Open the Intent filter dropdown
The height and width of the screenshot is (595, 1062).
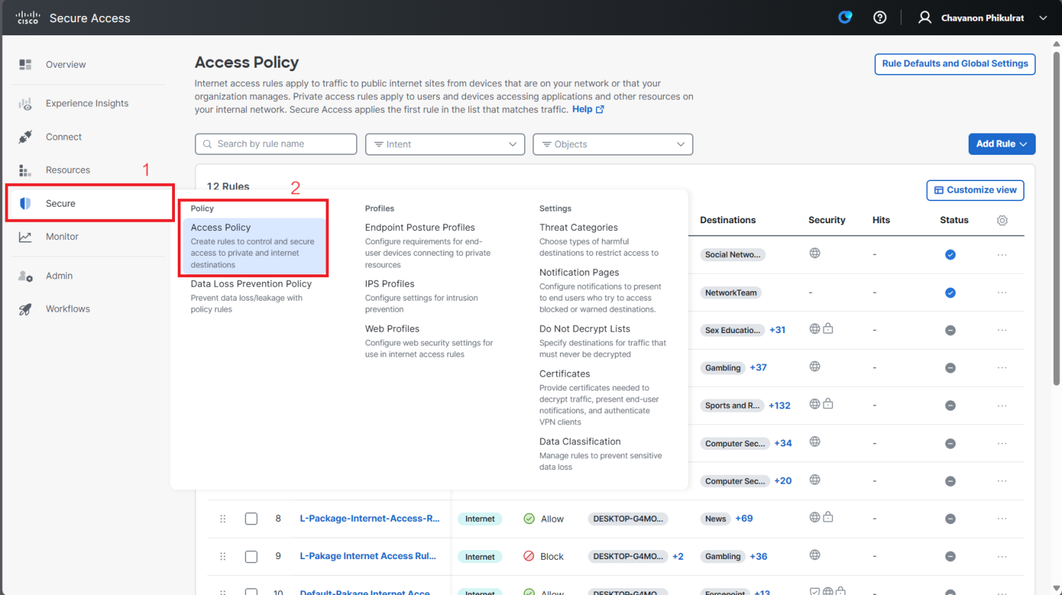[x=445, y=144]
